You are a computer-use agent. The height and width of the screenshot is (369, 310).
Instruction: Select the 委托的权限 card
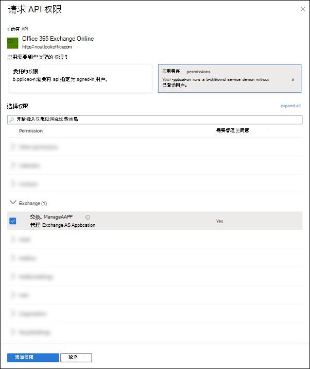pyautogui.click(x=80, y=79)
